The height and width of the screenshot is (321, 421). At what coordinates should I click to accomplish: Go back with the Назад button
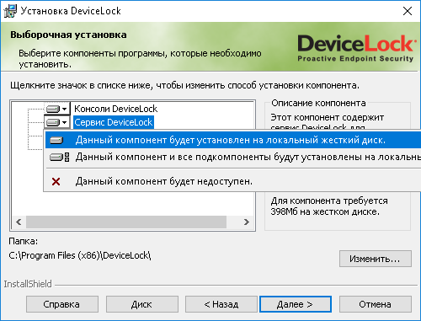(221, 304)
